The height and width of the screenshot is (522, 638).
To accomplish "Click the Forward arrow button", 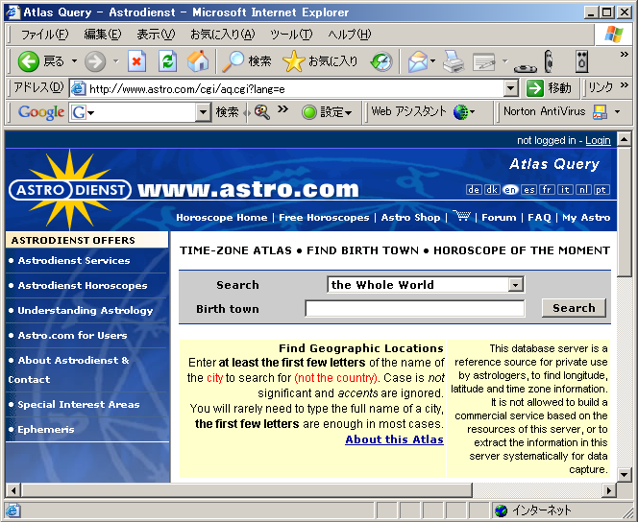I will [95, 61].
